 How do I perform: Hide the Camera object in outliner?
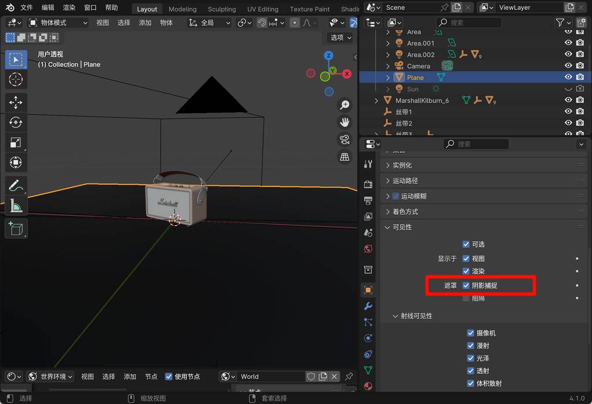(x=568, y=66)
